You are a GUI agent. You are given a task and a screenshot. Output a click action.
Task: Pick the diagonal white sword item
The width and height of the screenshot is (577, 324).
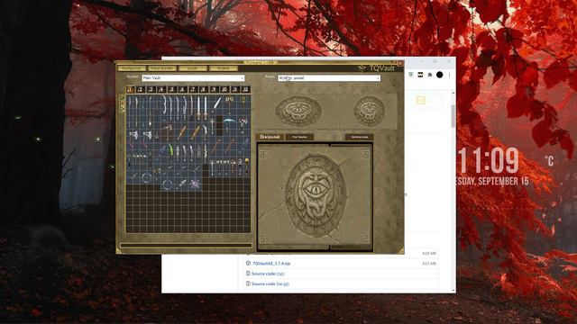pyautogui.click(x=217, y=103)
